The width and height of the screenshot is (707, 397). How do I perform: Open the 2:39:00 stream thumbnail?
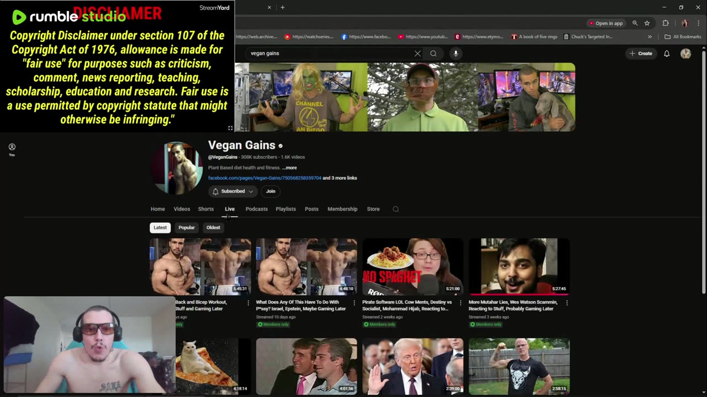pos(413,366)
